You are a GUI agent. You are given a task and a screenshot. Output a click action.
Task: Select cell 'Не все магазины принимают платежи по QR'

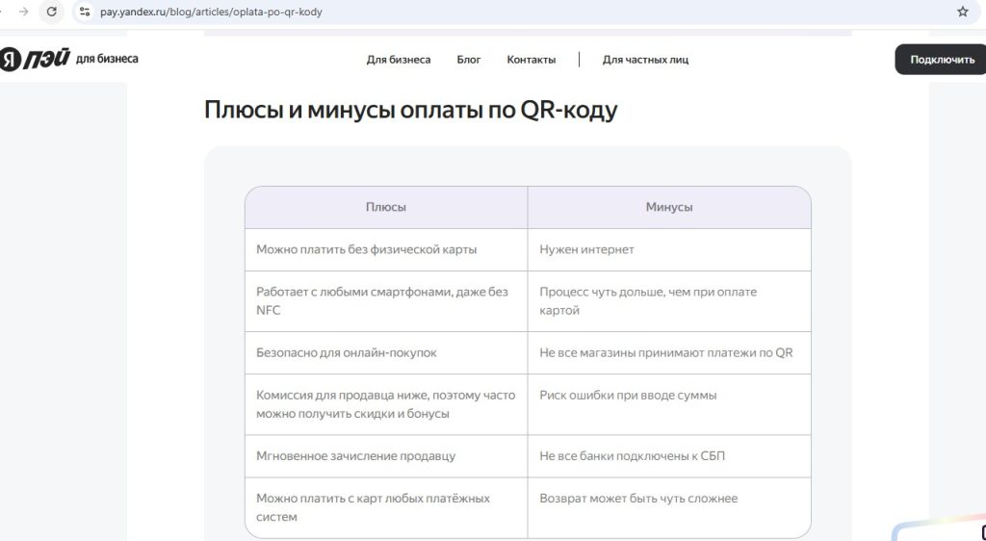[669, 352]
